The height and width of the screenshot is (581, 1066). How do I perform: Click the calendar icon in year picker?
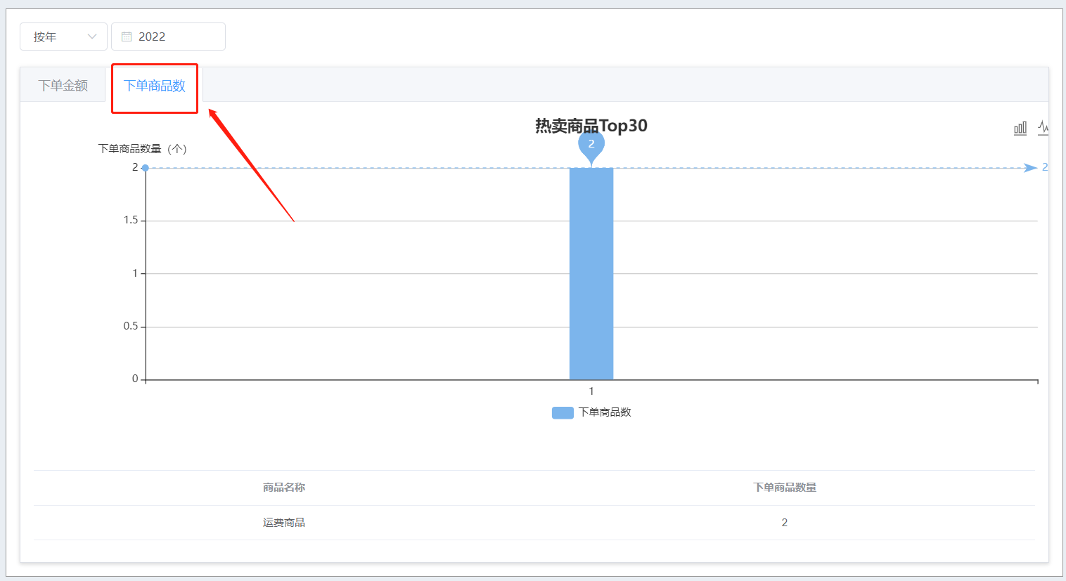coord(127,37)
